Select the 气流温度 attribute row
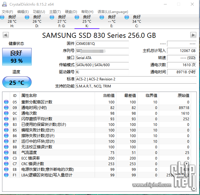 coord(97,152)
